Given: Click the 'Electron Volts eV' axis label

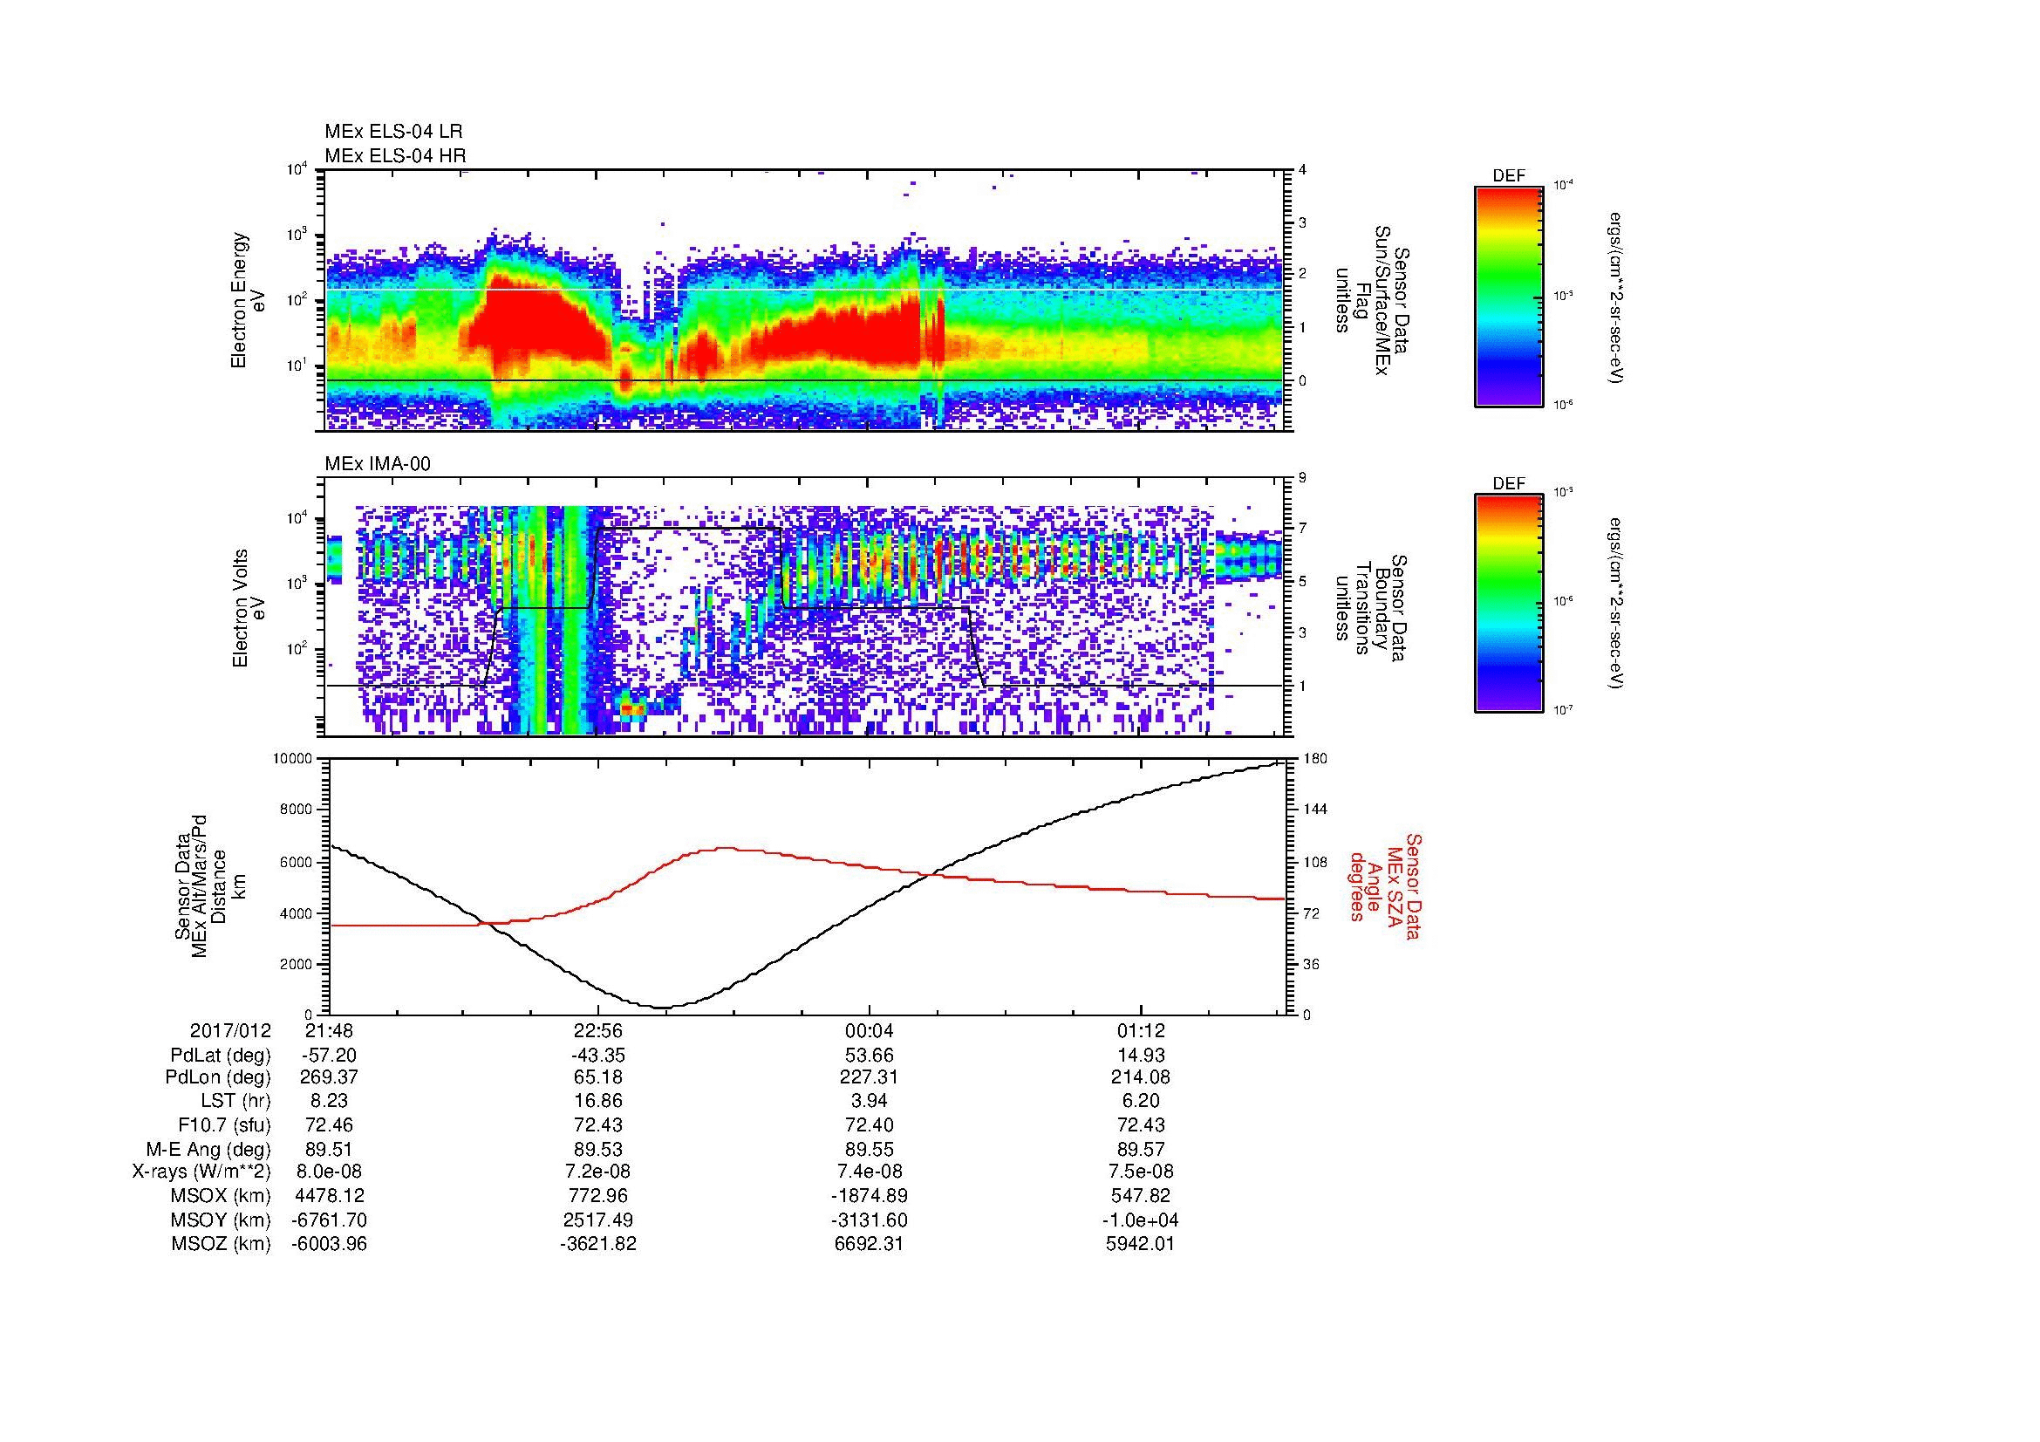Looking at the screenshot, I should pos(248,608).
